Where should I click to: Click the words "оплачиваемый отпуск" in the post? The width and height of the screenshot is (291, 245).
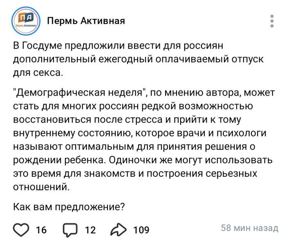pyautogui.click(x=209, y=59)
